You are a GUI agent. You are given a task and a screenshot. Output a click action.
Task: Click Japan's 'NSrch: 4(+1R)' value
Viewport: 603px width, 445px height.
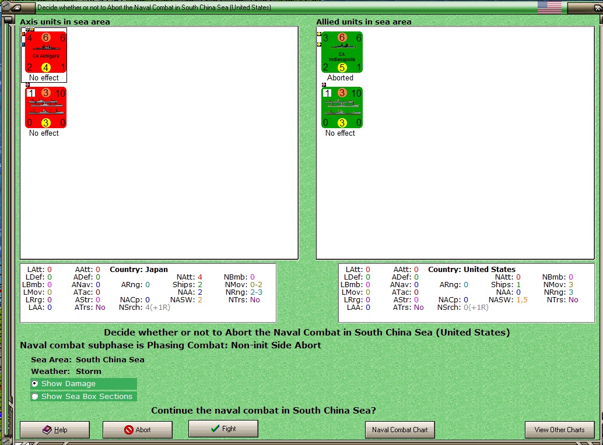pyautogui.click(x=145, y=307)
